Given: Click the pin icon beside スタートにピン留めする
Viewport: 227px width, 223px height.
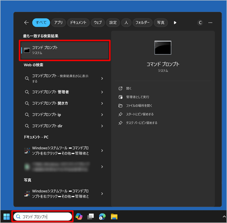Looking at the screenshot, I should [x=120, y=114].
